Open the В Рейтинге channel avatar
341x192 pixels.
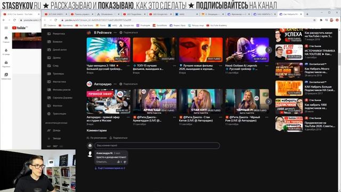89,33
